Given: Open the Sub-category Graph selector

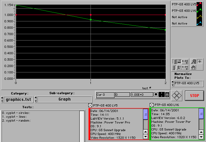Looking at the screenshot, I should (64, 99).
